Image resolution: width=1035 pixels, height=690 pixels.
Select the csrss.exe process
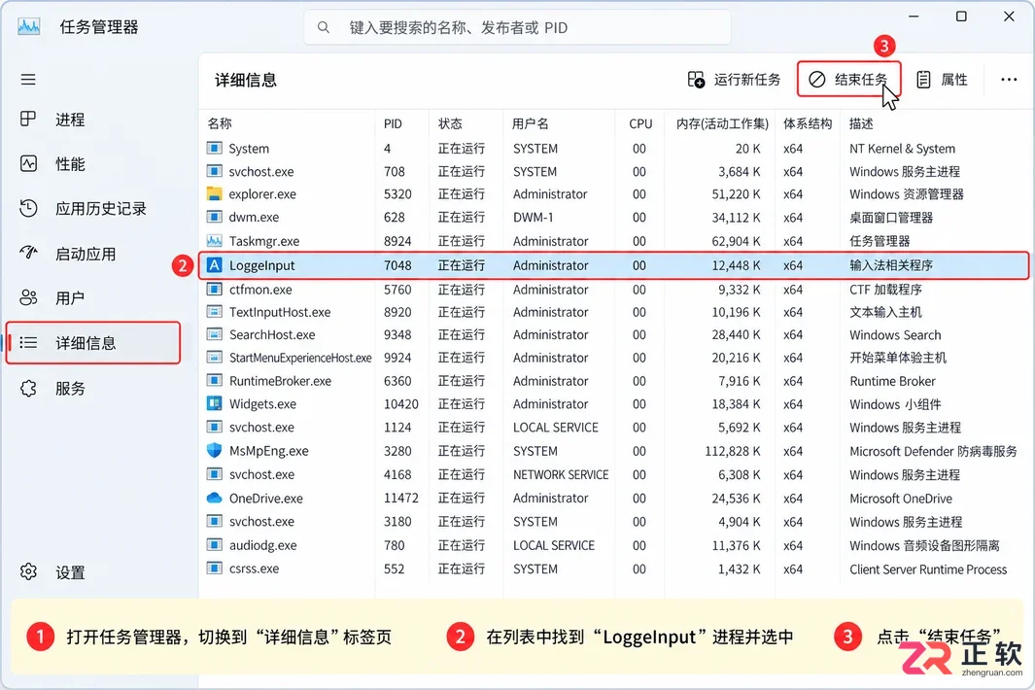pos(614,569)
